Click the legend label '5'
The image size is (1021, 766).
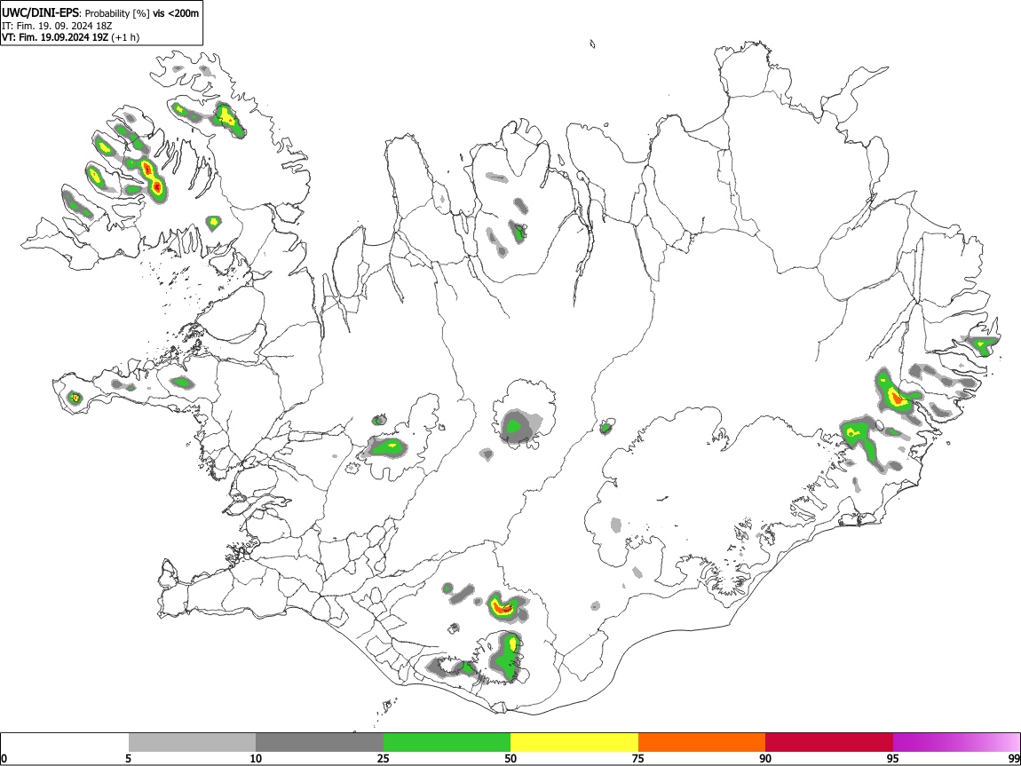[128, 758]
